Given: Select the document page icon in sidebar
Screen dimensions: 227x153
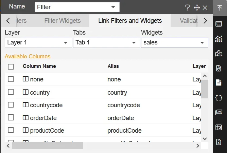Looking at the screenshot, I should pos(219,82).
